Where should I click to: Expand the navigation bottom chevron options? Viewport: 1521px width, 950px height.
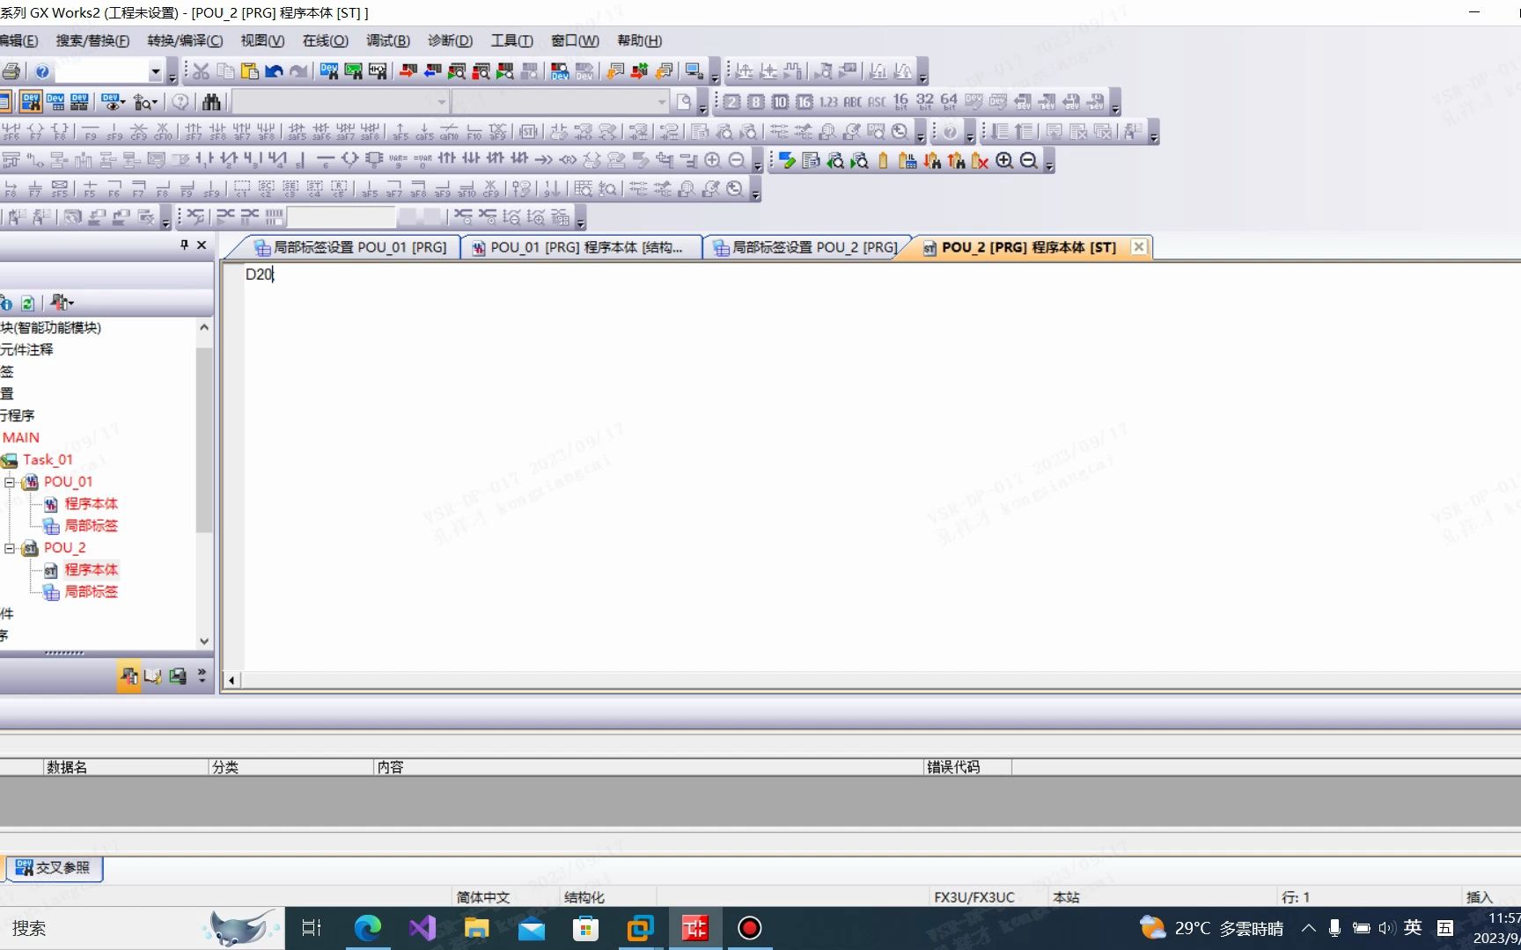[202, 676]
